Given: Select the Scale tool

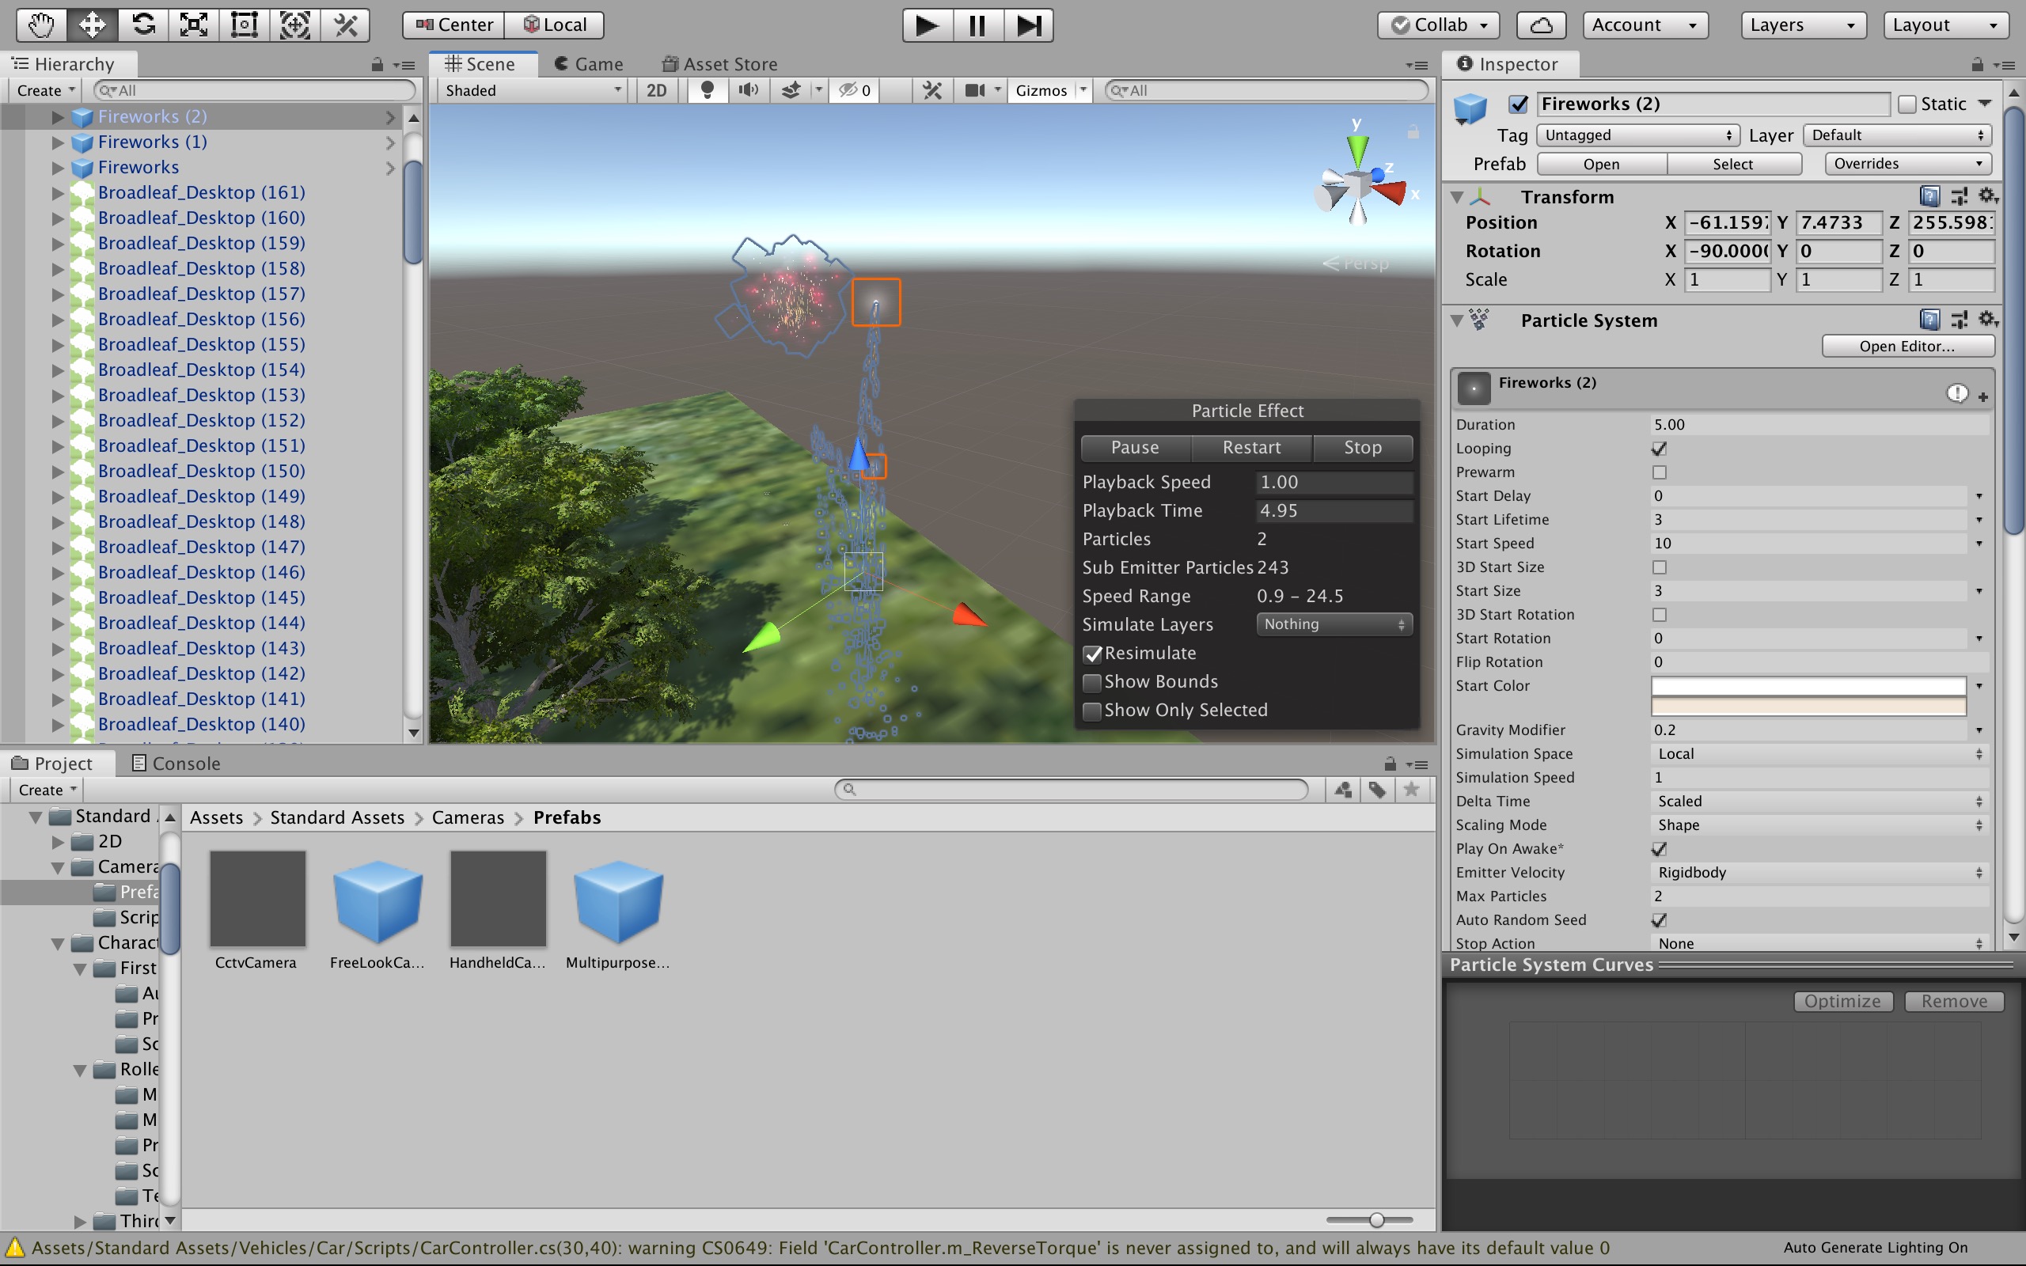Looking at the screenshot, I should pos(193,25).
